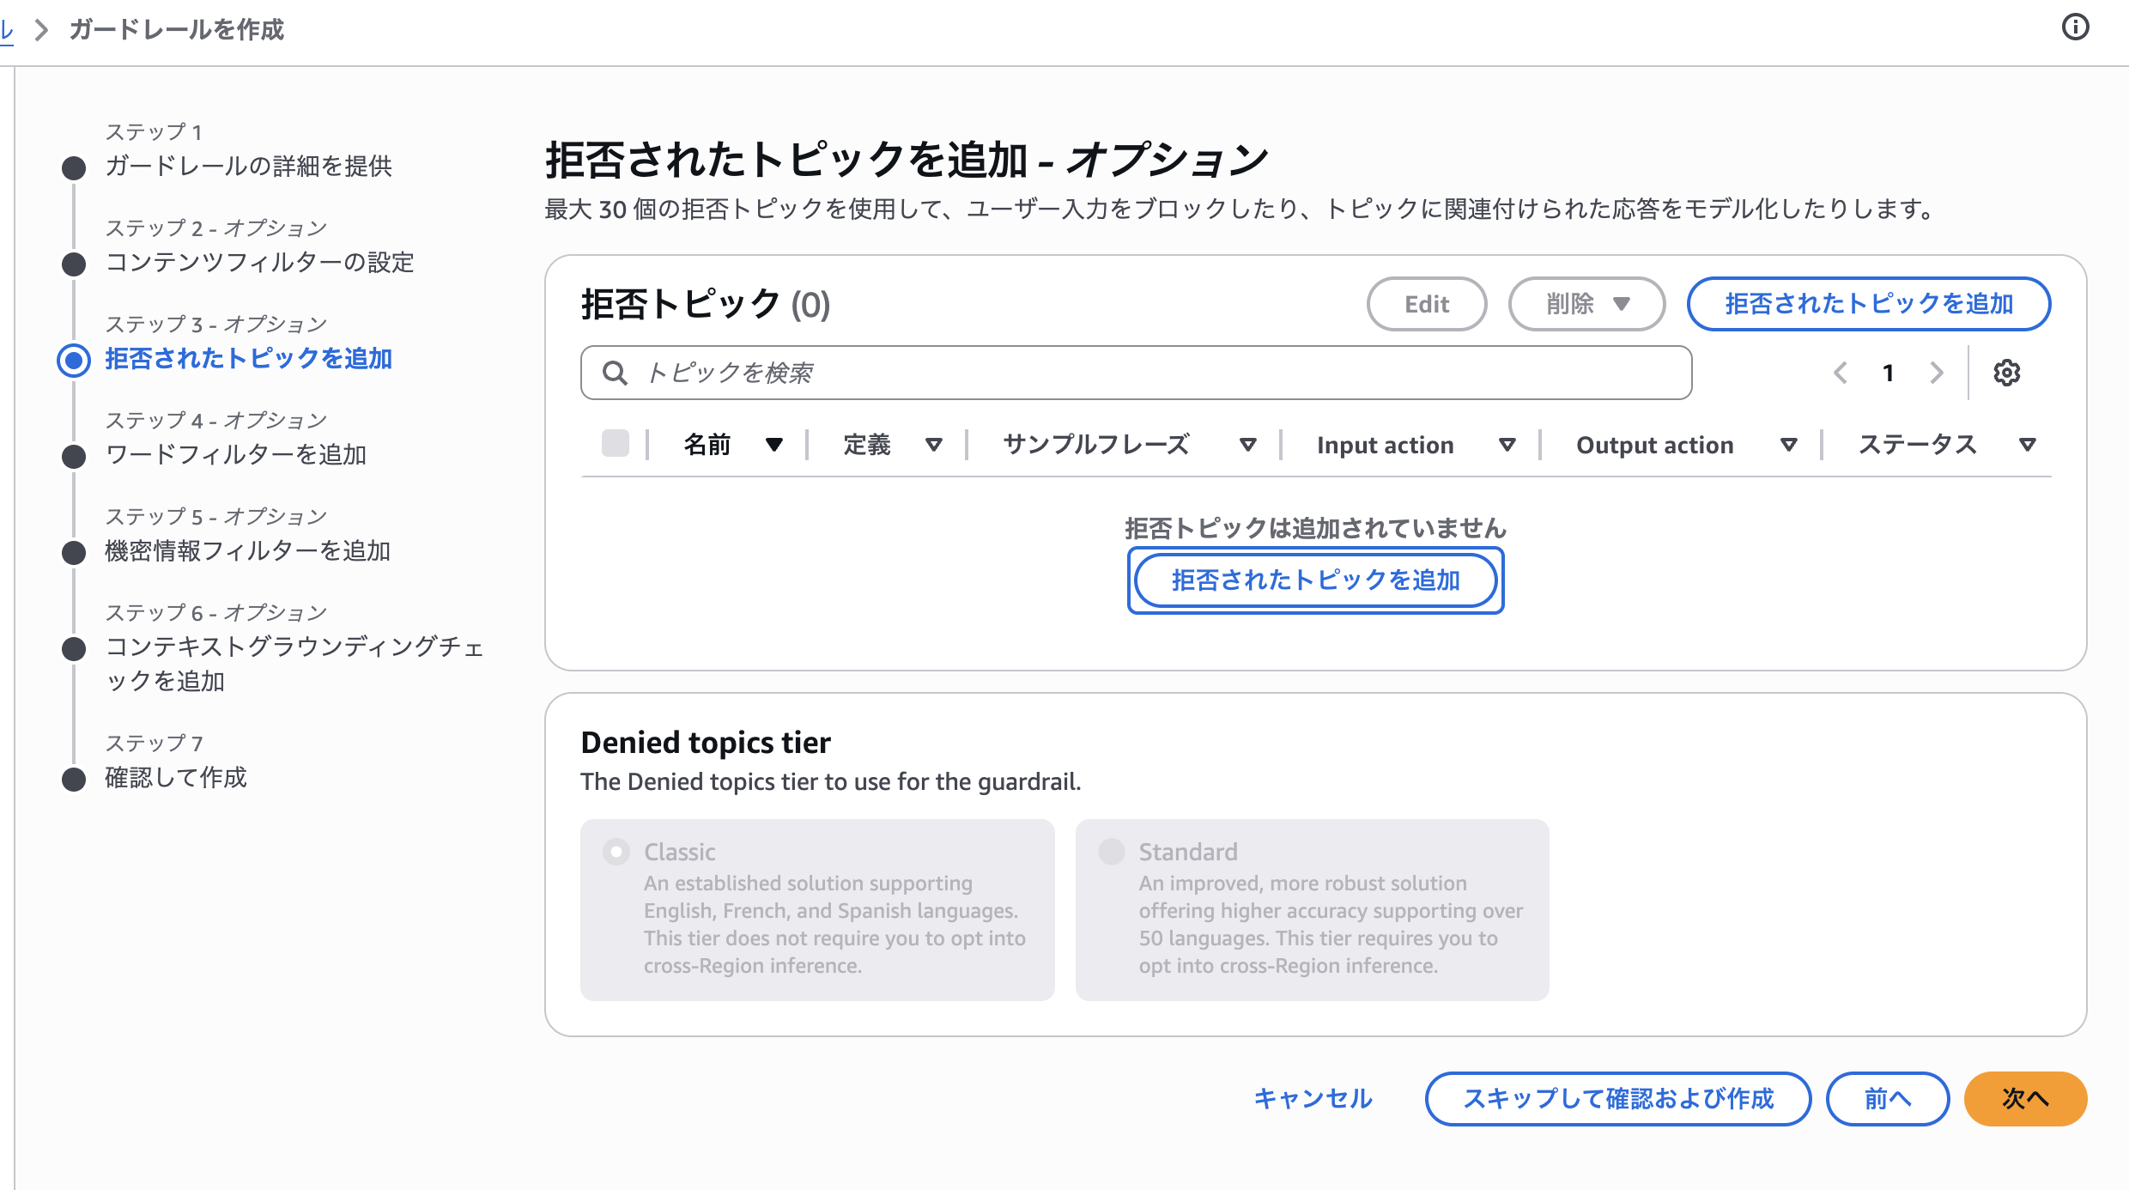Click the orange 次へ button

(x=2024, y=1099)
